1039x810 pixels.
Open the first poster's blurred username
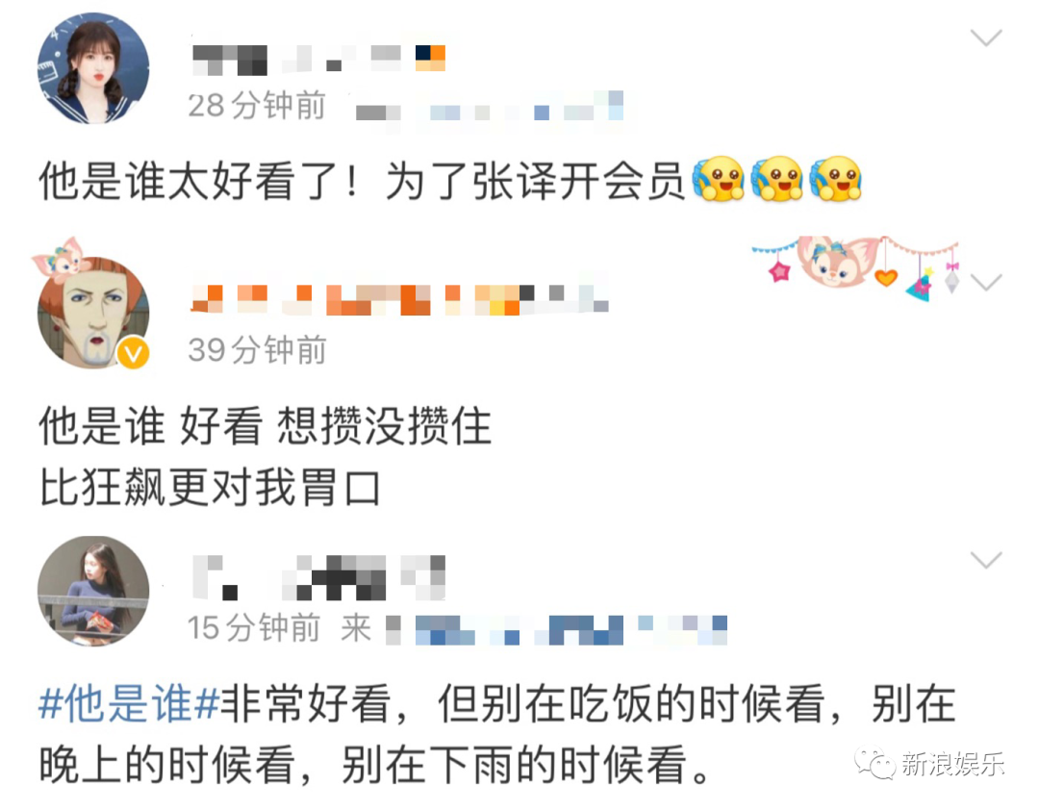(x=318, y=59)
